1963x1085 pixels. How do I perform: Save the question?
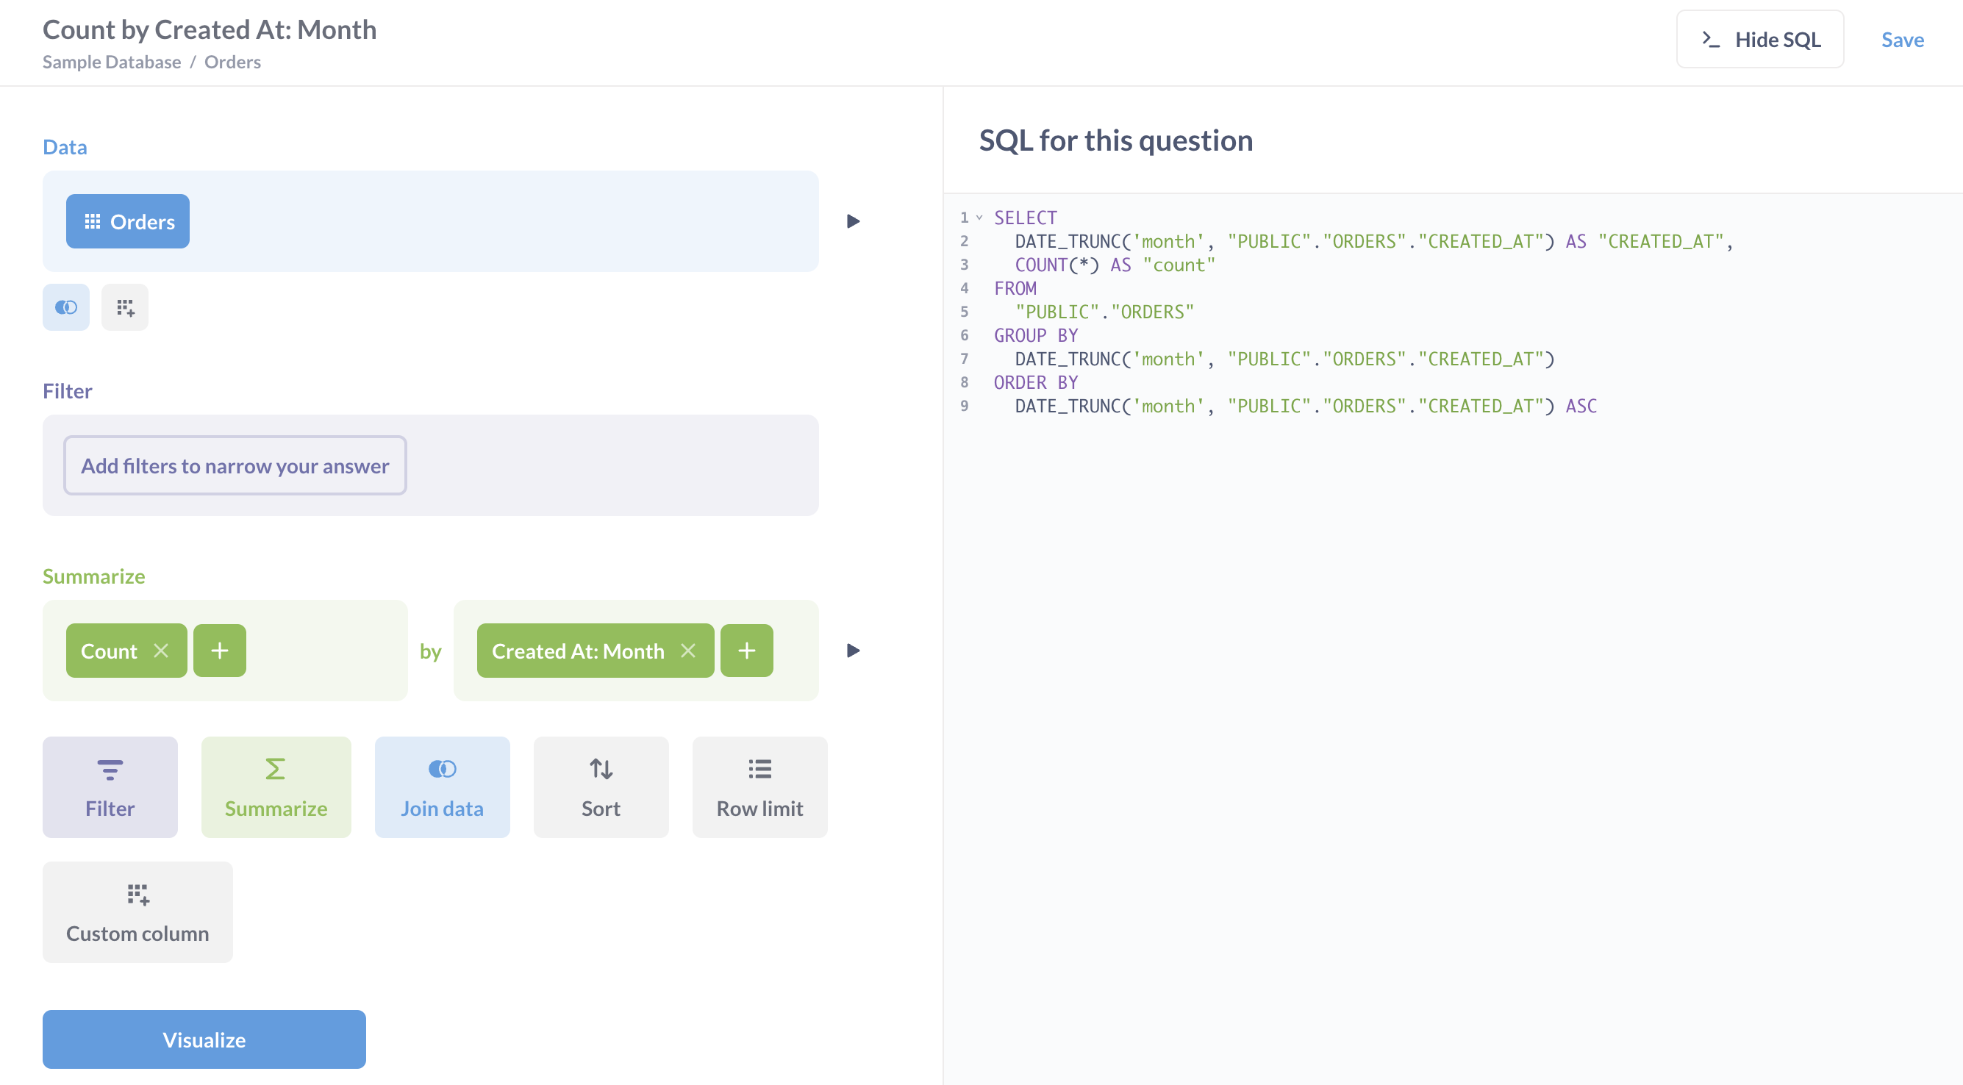1902,39
